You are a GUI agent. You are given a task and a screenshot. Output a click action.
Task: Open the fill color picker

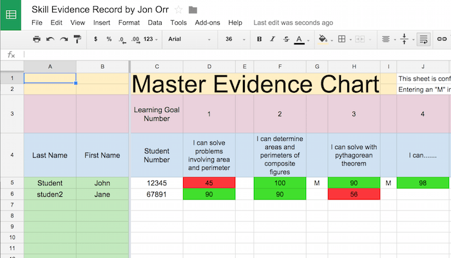(x=324, y=39)
